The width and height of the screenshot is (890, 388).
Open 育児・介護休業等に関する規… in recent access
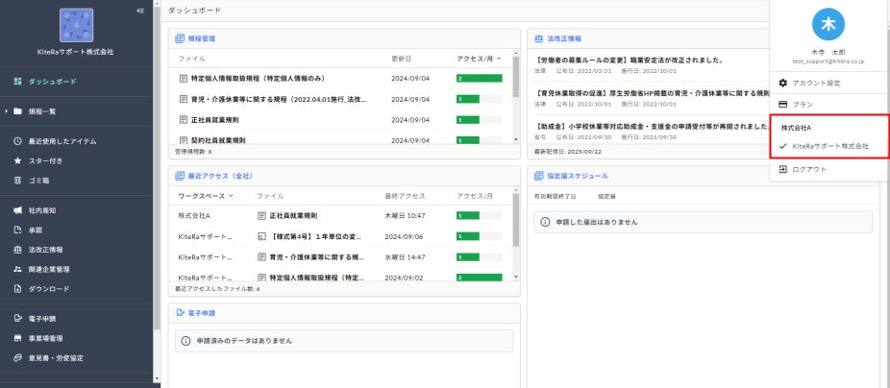click(317, 257)
